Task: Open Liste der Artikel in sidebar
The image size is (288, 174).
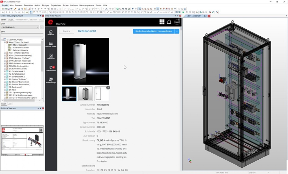Action: [x=51, y=44]
